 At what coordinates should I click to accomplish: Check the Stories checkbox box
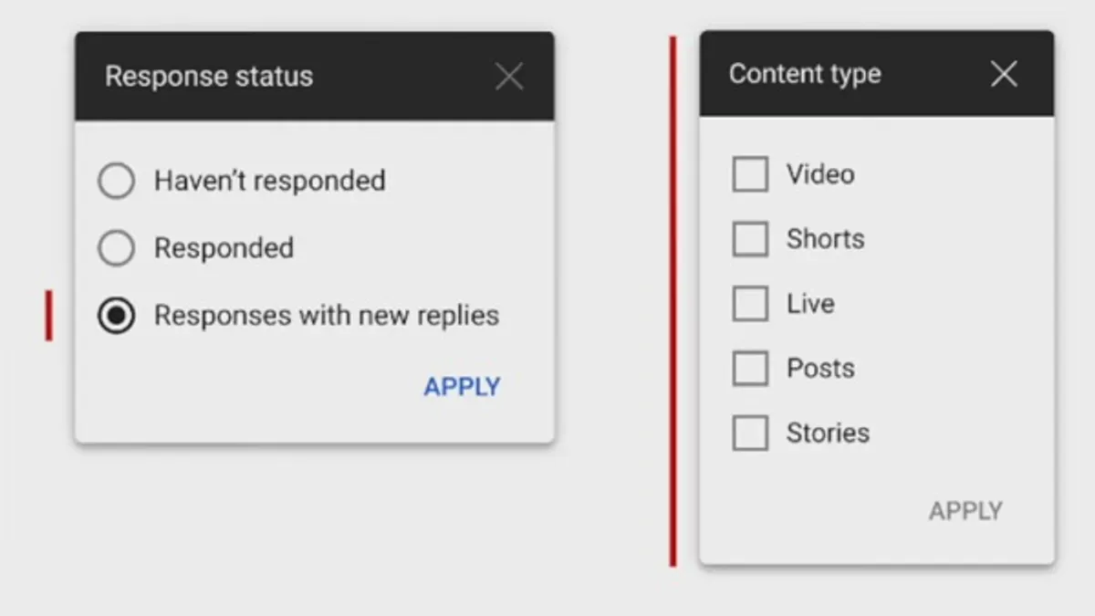point(750,433)
